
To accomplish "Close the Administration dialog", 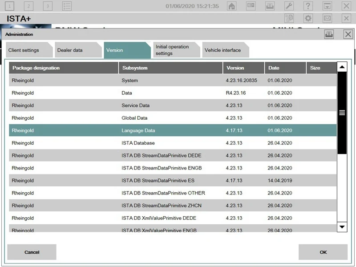I will click(x=348, y=35).
